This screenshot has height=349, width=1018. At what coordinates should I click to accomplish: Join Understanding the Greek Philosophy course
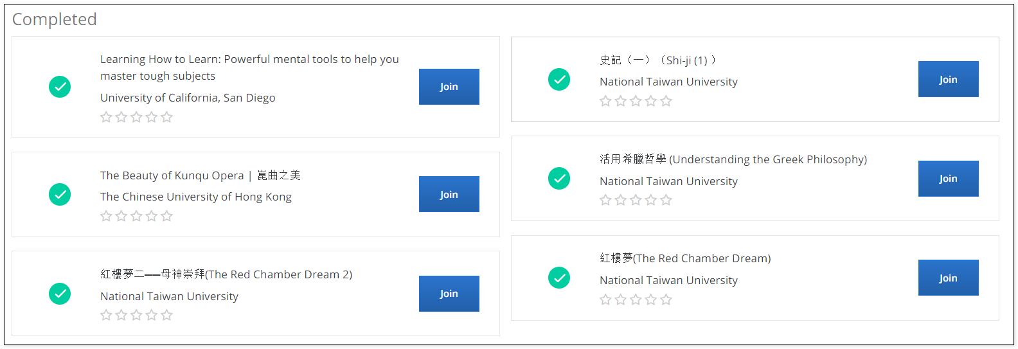[949, 179]
